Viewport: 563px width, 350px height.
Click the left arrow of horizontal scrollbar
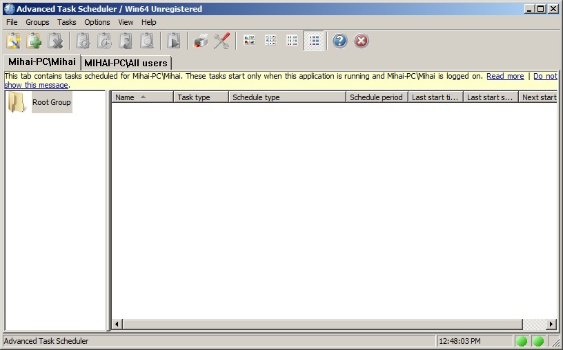[x=117, y=324]
